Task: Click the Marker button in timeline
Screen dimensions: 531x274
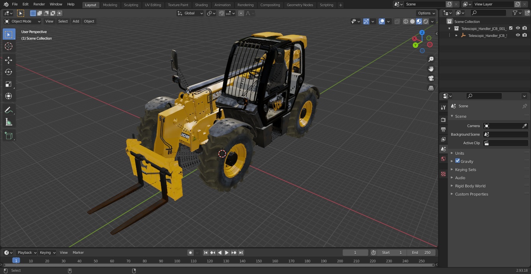Action: click(78, 253)
